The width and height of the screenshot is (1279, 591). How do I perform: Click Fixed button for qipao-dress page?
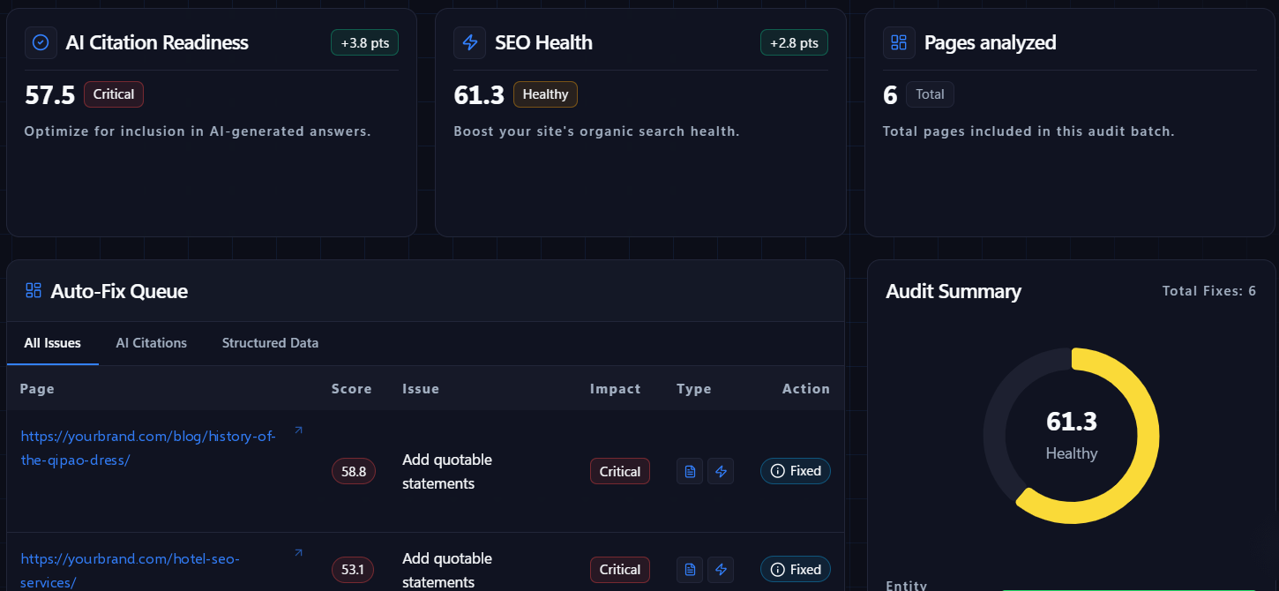[796, 471]
